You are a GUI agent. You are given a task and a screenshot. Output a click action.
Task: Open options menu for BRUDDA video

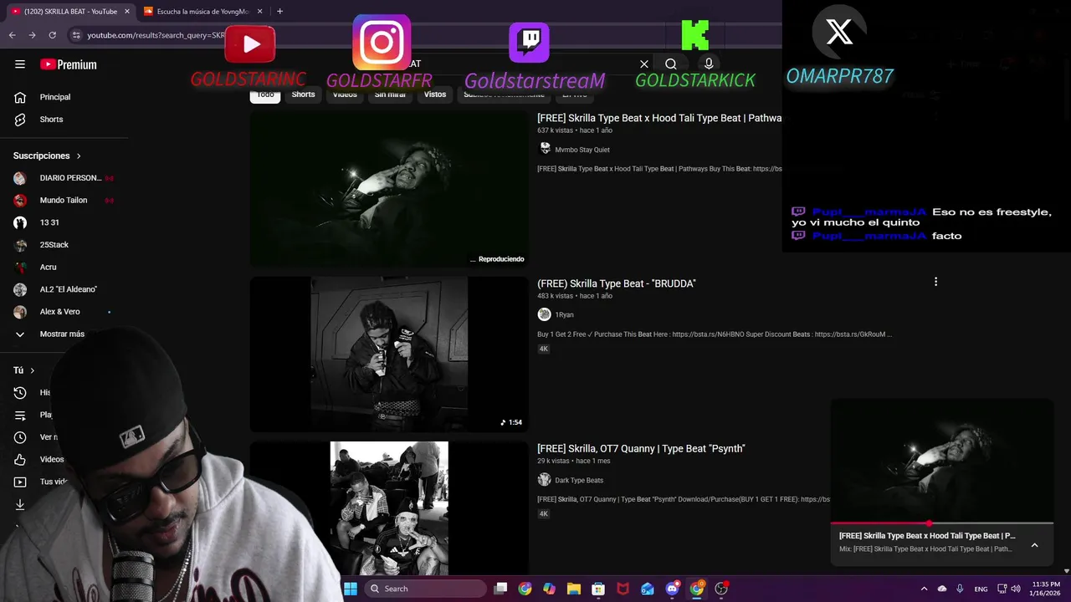(935, 282)
